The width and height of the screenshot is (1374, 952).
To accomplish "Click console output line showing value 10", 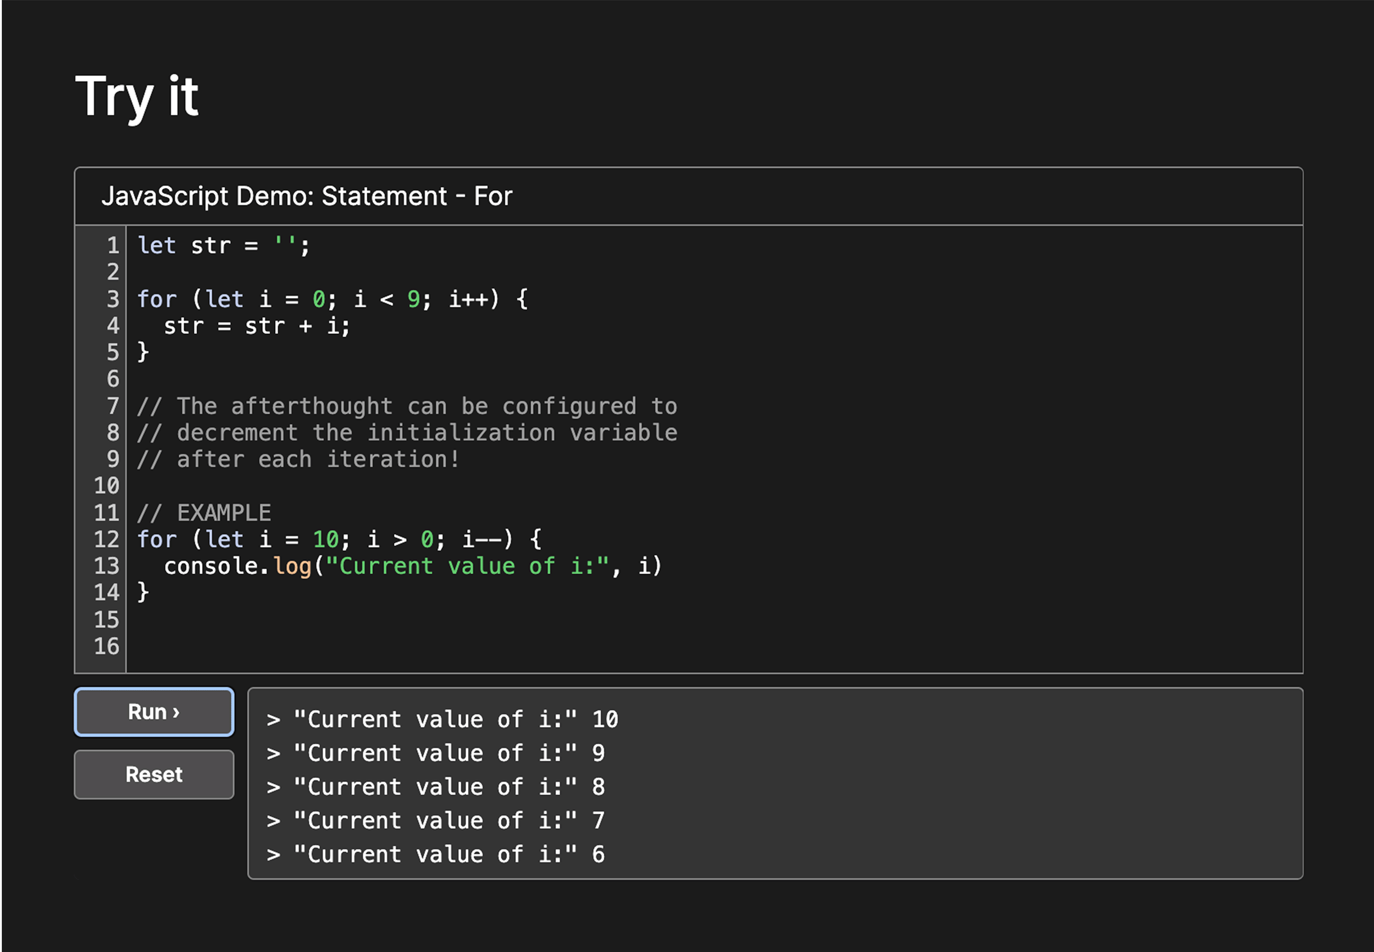I will point(442,719).
